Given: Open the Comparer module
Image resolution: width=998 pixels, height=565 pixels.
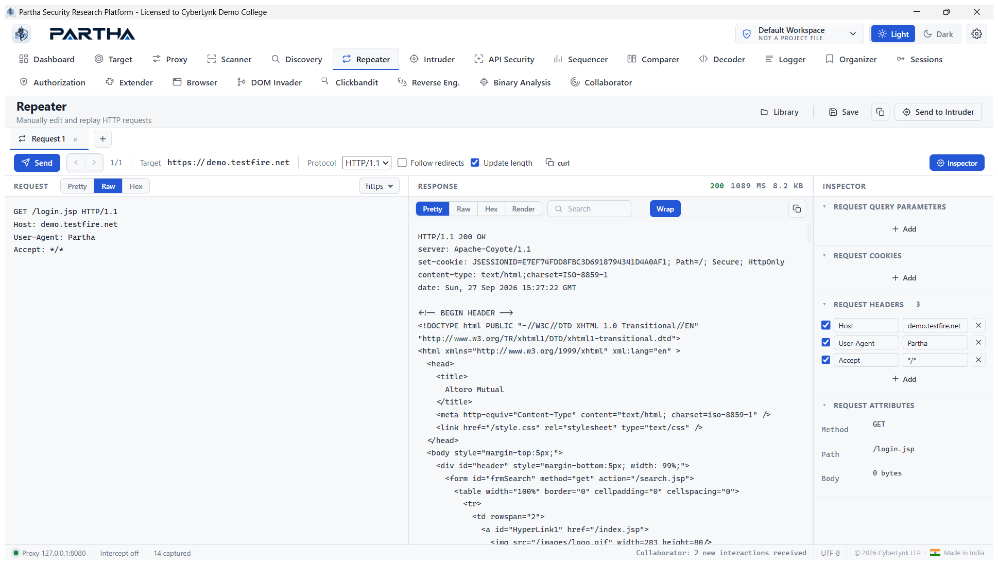Looking at the screenshot, I should 653,59.
